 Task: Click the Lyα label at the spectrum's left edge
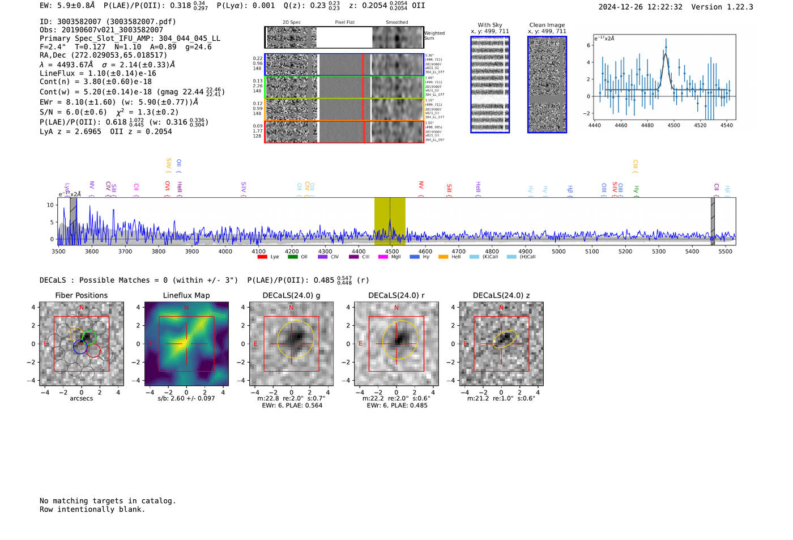(67, 189)
